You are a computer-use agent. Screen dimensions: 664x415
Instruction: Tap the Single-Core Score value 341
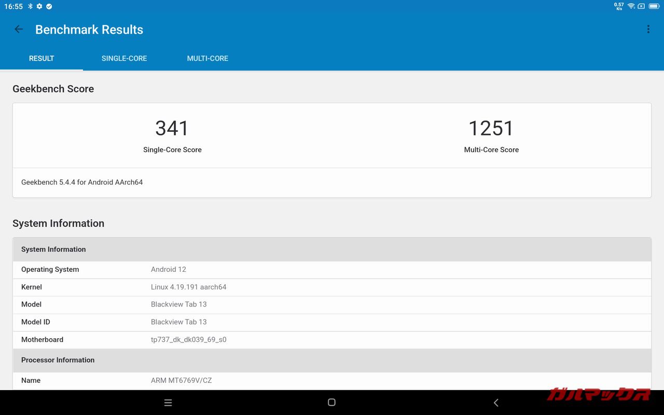172,128
